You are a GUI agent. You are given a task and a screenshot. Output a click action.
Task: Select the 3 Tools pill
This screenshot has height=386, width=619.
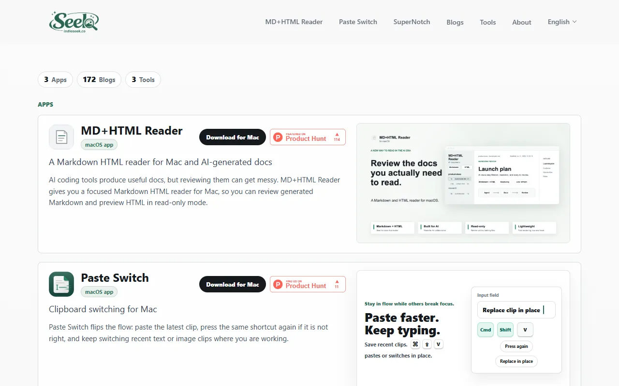pyautogui.click(x=143, y=80)
